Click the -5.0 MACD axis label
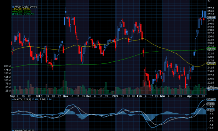 (211, 121)
